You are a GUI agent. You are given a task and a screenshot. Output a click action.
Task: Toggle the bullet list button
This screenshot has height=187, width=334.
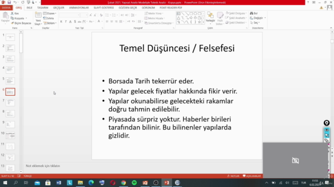(107, 15)
